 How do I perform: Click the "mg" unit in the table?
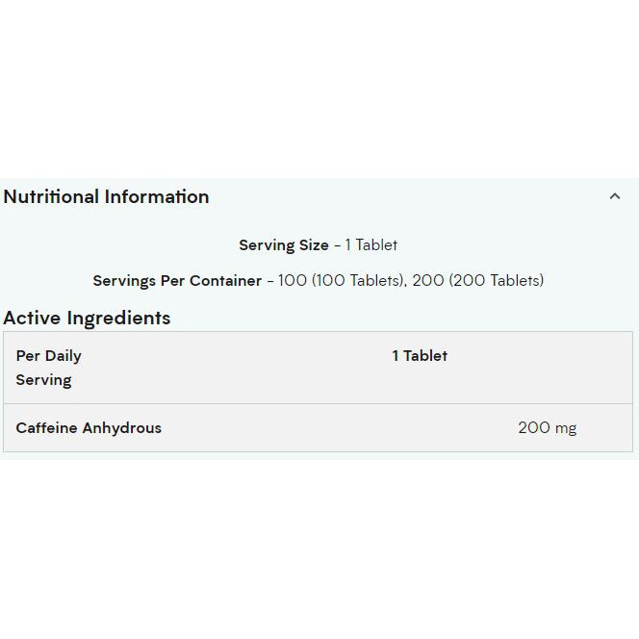[566, 429]
